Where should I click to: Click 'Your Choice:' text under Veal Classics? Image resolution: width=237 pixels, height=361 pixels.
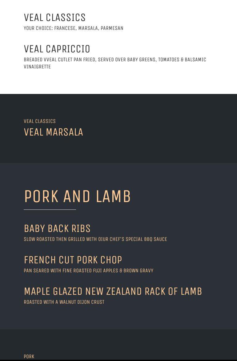coord(38,28)
